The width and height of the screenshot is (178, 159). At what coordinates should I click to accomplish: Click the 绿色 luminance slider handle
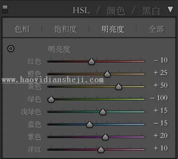point(51,99)
